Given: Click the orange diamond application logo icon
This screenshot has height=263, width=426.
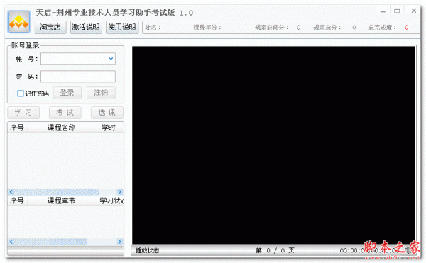Looking at the screenshot, I should 18,21.
